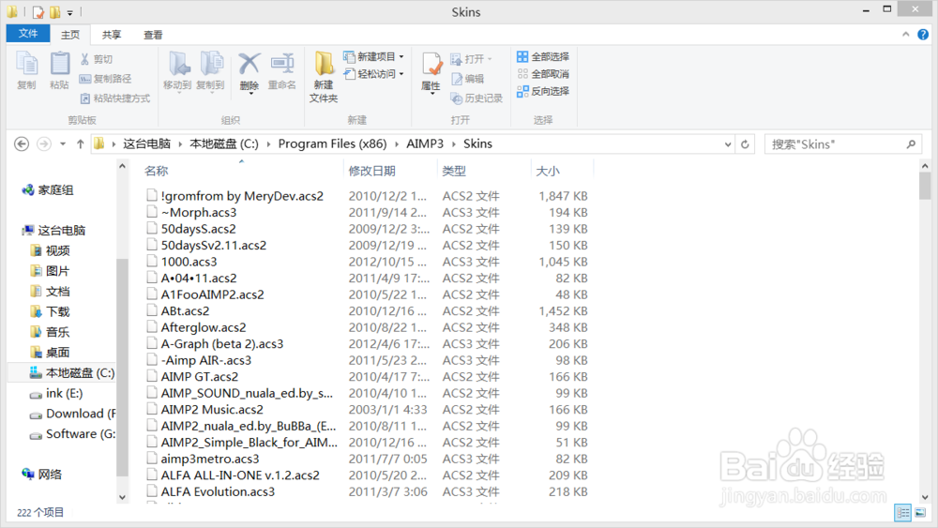
Task: Switch to details view icon in status bar
Action: [902, 512]
